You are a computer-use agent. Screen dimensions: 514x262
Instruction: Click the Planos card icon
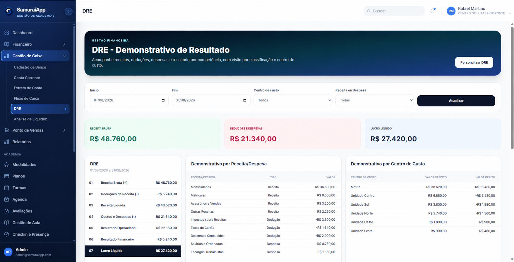click(x=6, y=176)
